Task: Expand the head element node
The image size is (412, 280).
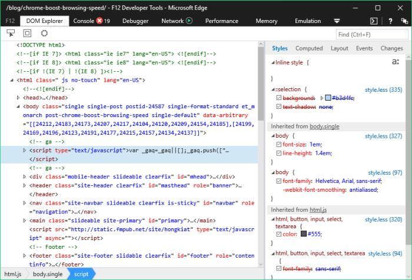Action: click(18, 98)
